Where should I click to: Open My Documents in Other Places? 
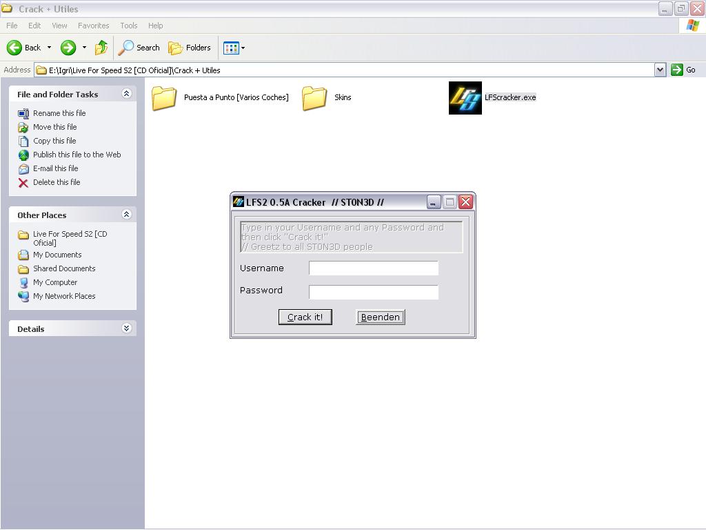click(x=57, y=255)
